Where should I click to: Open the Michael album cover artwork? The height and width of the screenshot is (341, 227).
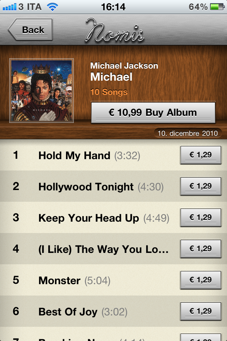coord(41,91)
